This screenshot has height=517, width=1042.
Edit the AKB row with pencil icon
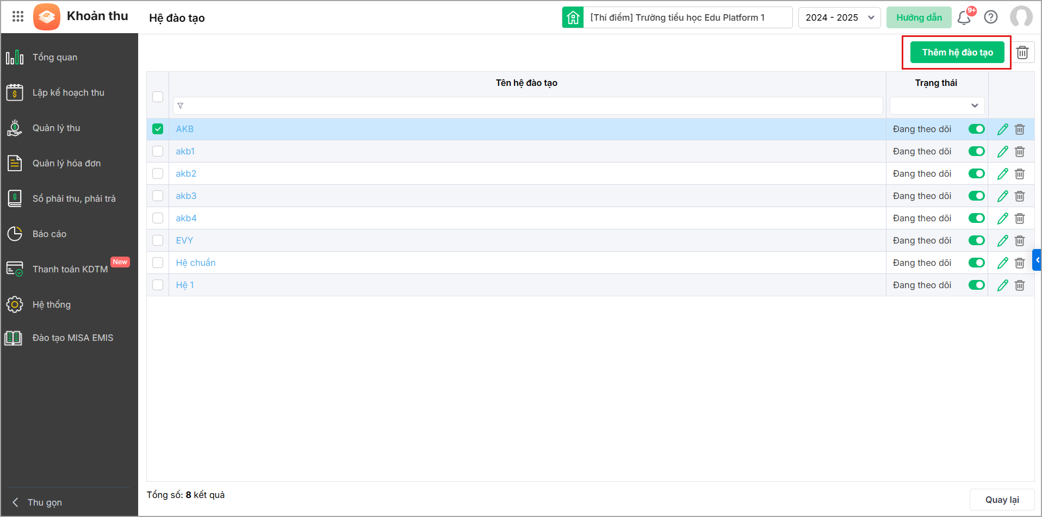(x=1003, y=129)
